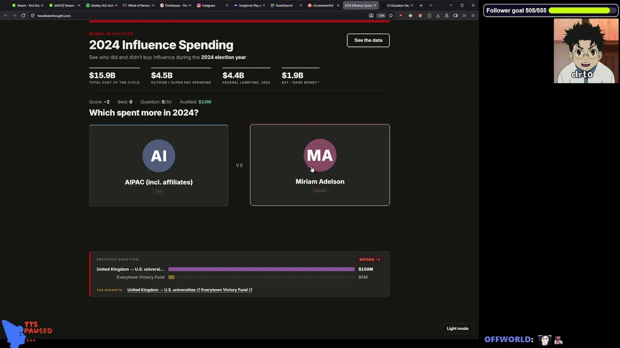The height and width of the screenshot is (348, 620).
Task: Switch to the Wheel of Names tab
Action: click(x=139, y=5)
